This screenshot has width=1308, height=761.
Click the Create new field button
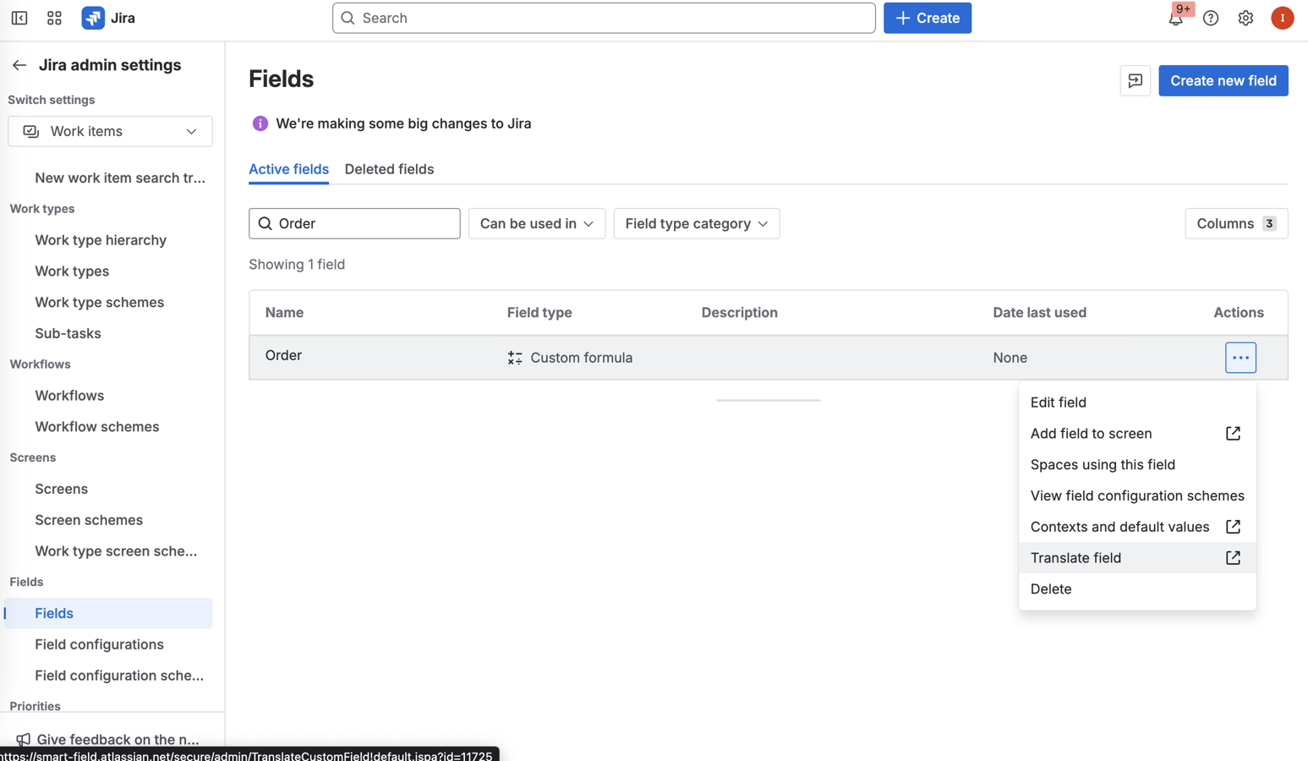tap(1223, 80)
